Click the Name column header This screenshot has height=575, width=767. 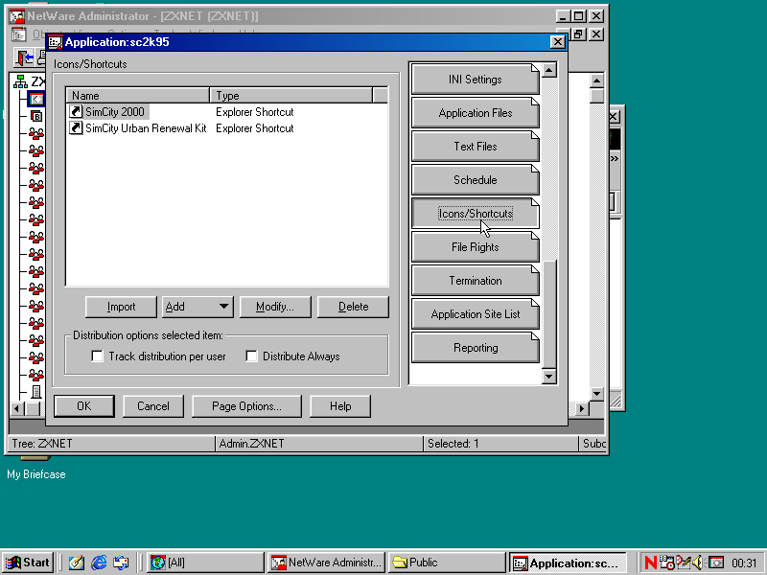(138, 95)
